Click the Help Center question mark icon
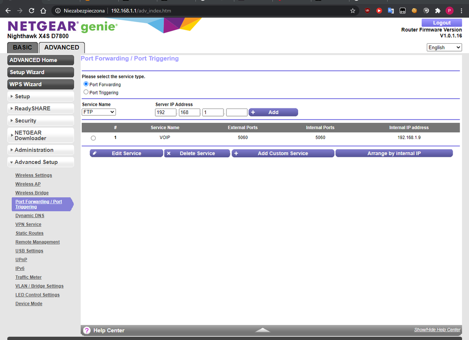This screenshot has width=469, height=340. pos(87,331)
